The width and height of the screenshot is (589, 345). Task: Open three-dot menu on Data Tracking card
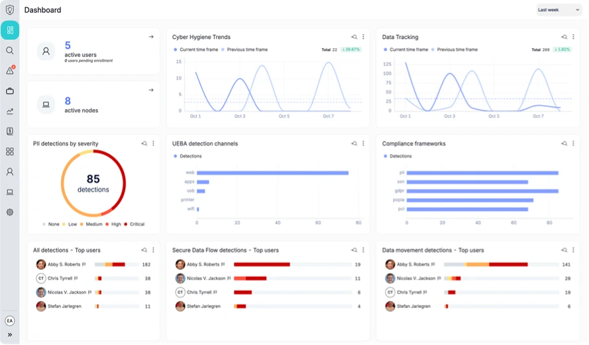tap(573, 37)
